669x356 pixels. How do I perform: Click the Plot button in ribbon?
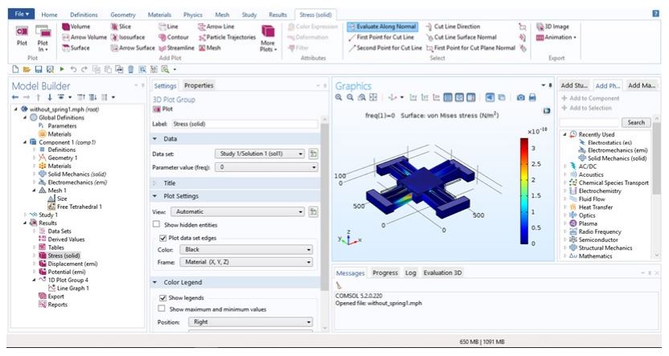pyautogui.click(x=22, y=37)
